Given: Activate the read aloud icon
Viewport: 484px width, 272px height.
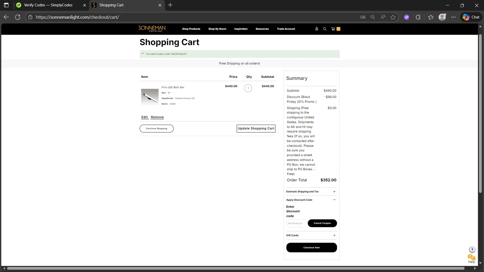Looking at the screenshot, I should (383, 17).
